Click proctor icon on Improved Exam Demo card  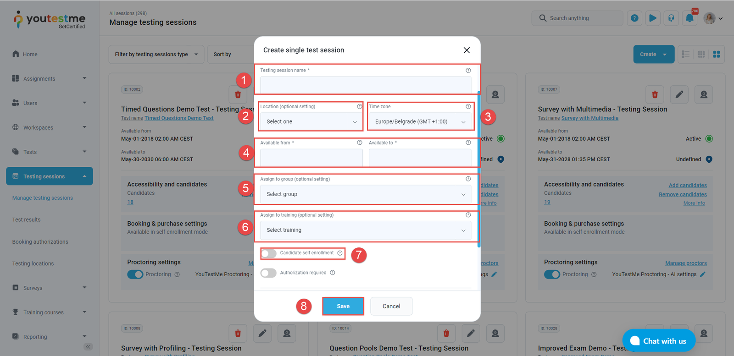(704, 333)
